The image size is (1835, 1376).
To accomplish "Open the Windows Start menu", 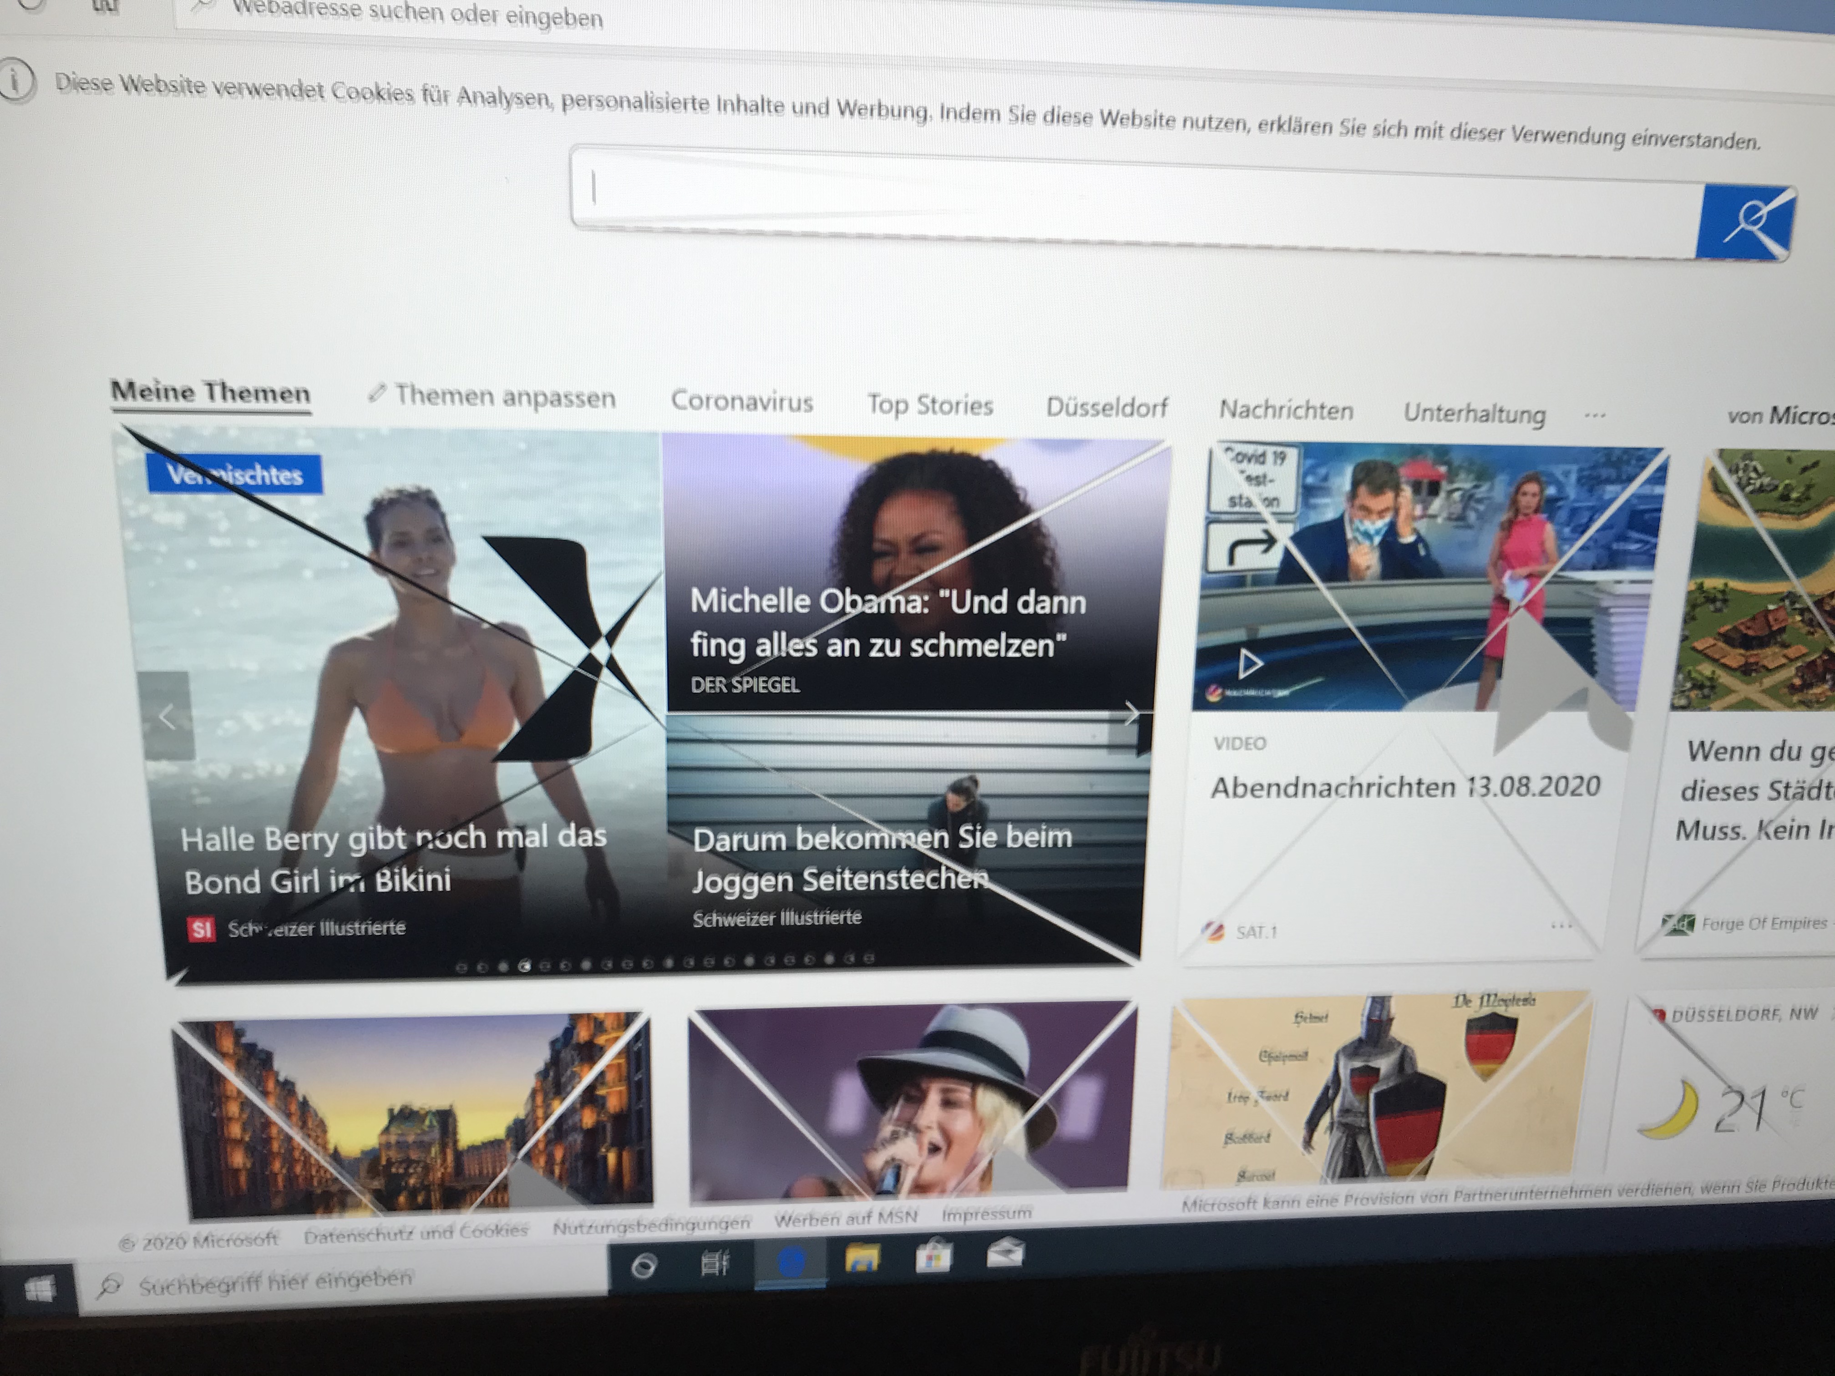I will 39,1289.
